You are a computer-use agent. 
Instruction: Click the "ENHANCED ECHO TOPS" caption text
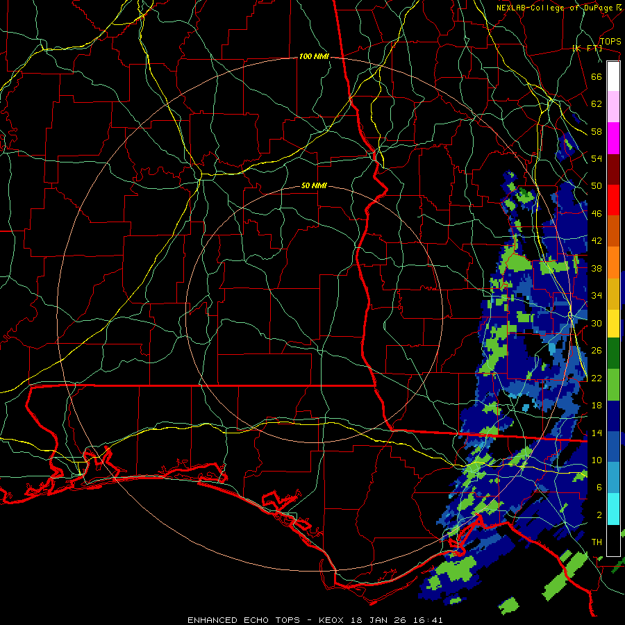[x=244, y=620]
